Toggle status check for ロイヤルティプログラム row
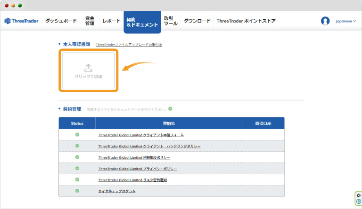The width and height of the screenshot is (362, 209). point(77,191)
